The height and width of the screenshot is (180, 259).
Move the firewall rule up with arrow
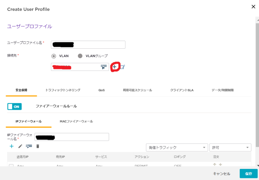click(x=214, y=165)
